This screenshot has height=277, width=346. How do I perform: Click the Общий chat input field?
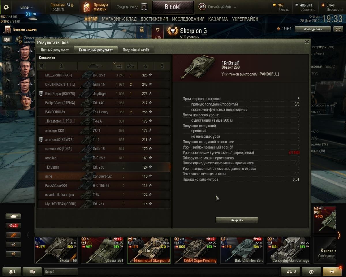pos(61,272)
